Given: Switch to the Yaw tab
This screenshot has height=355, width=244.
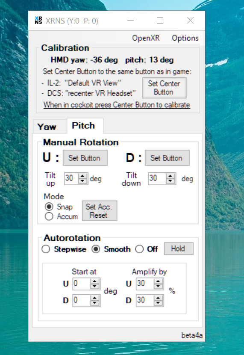Looking at the screenshot, I should pyautogui.click(x=47, y=127).
